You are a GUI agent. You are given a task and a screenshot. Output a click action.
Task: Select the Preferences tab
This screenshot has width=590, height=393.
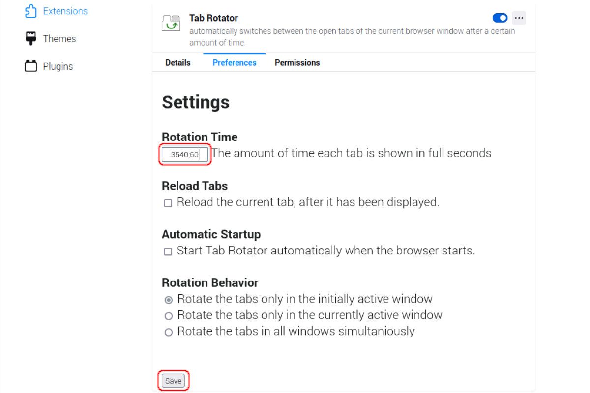234,63
